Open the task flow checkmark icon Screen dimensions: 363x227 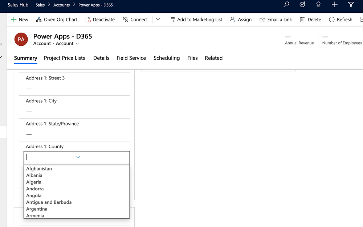pyautogui.click(x=302, y=4)
